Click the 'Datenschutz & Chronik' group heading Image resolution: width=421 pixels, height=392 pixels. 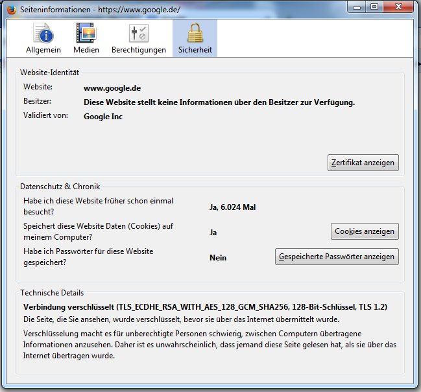click(60, 187)
